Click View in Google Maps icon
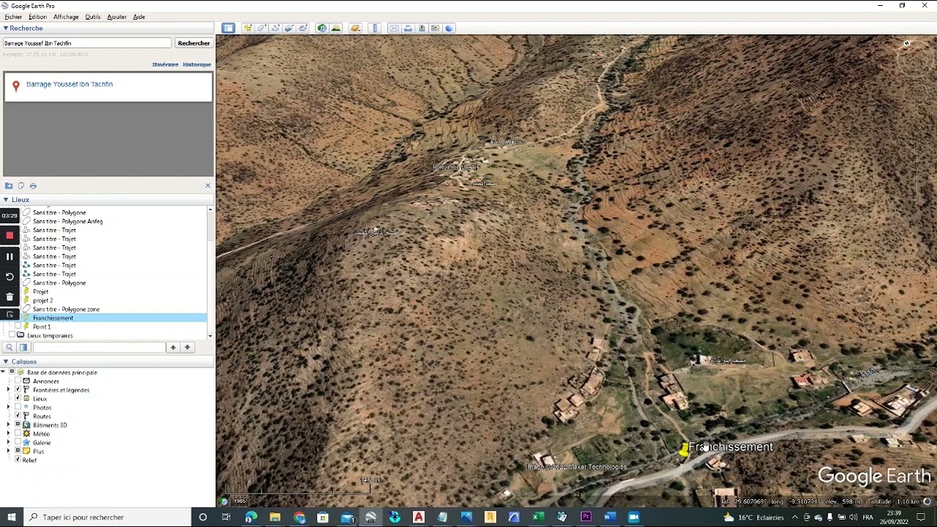This screenshot has height=527, width=937. point(435,28)
